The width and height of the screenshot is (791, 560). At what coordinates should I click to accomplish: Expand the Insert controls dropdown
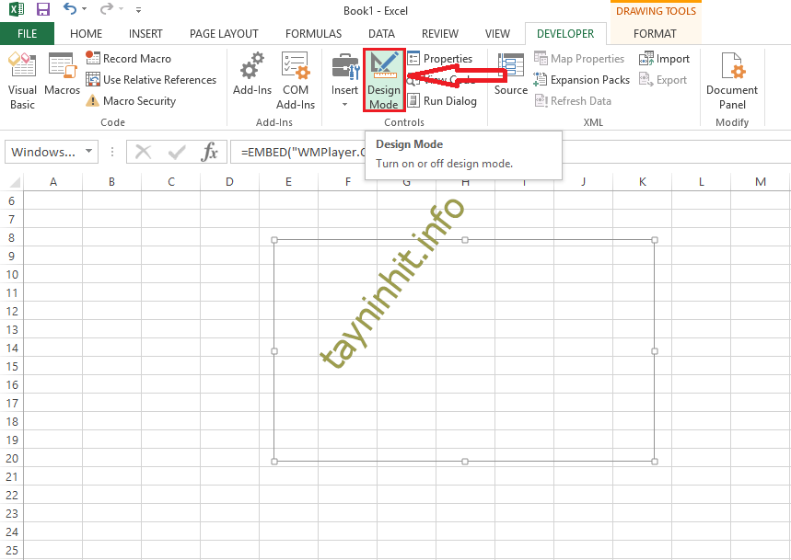pos(345,103)
